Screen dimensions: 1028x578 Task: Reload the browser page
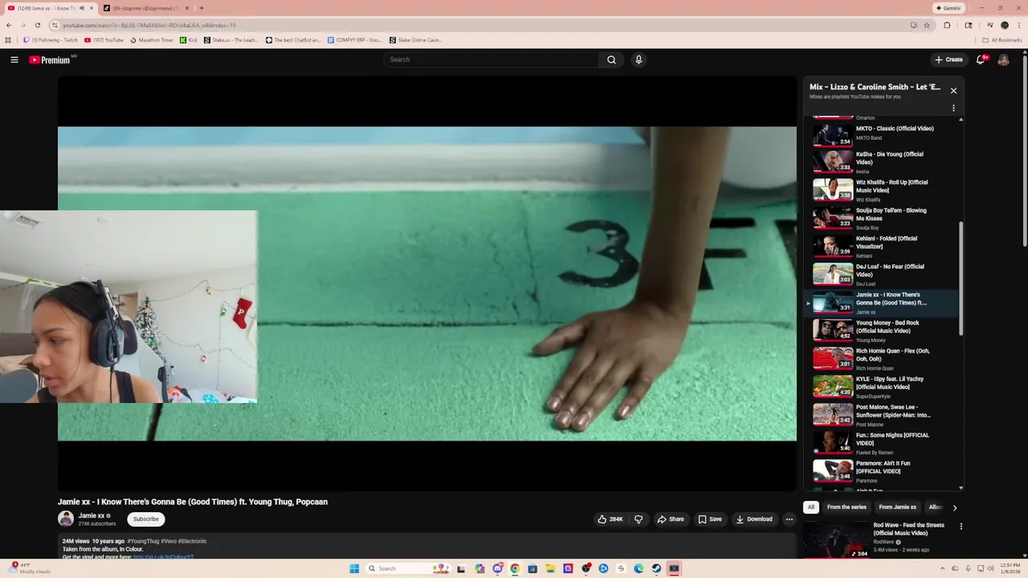[x=37, y=25]
